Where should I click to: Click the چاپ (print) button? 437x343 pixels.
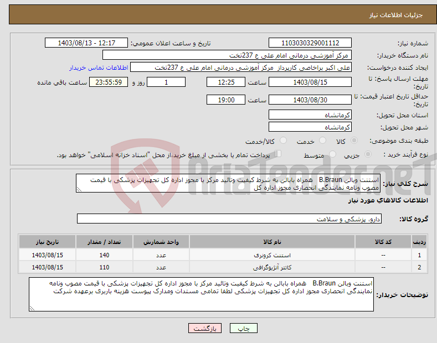pyautogui.click(x=243, y=328)
